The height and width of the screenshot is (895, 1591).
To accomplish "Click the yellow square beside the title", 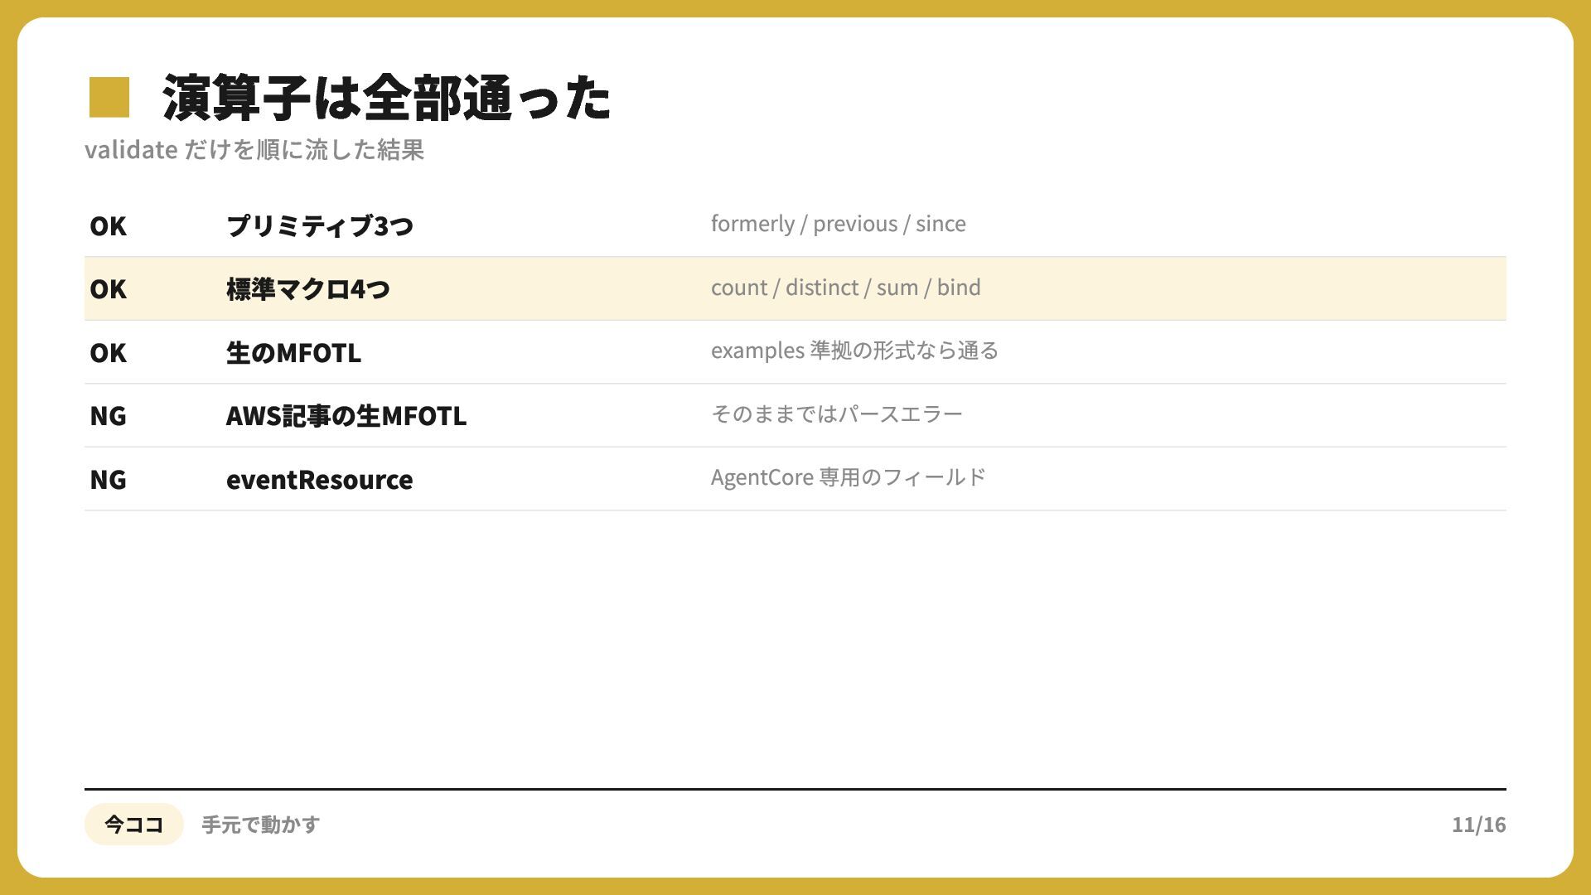I will click(109, 97).
